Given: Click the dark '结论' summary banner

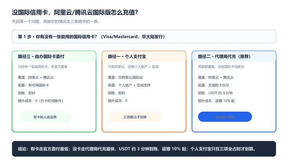Looking at the screenshot, I should tap(144, 149).
